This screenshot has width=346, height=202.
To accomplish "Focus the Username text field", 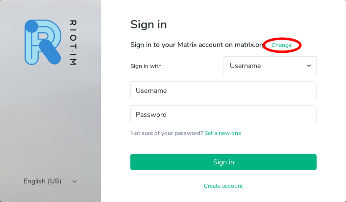I will coord(223,90).
